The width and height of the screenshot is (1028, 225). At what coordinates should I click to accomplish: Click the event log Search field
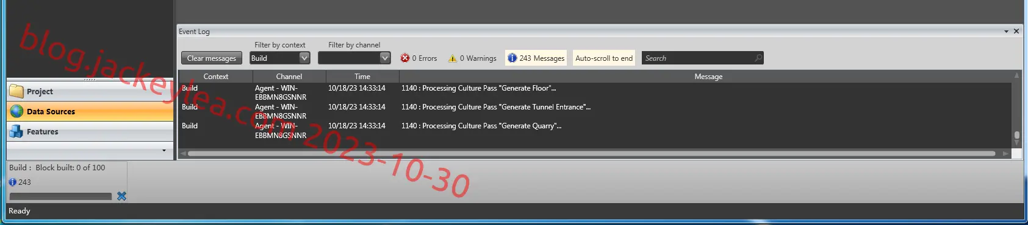[x=697, y=58]
